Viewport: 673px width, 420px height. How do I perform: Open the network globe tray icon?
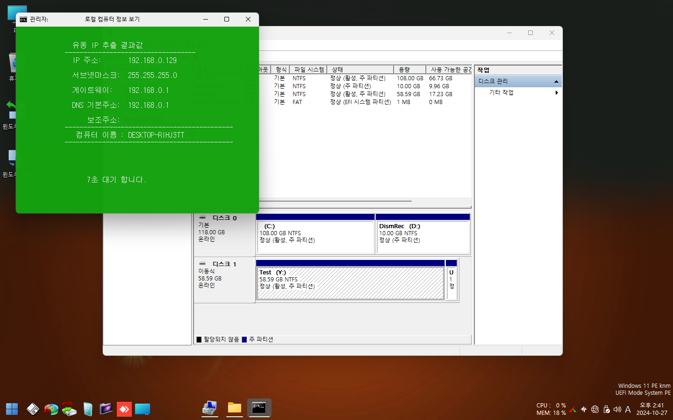[595, 409]
